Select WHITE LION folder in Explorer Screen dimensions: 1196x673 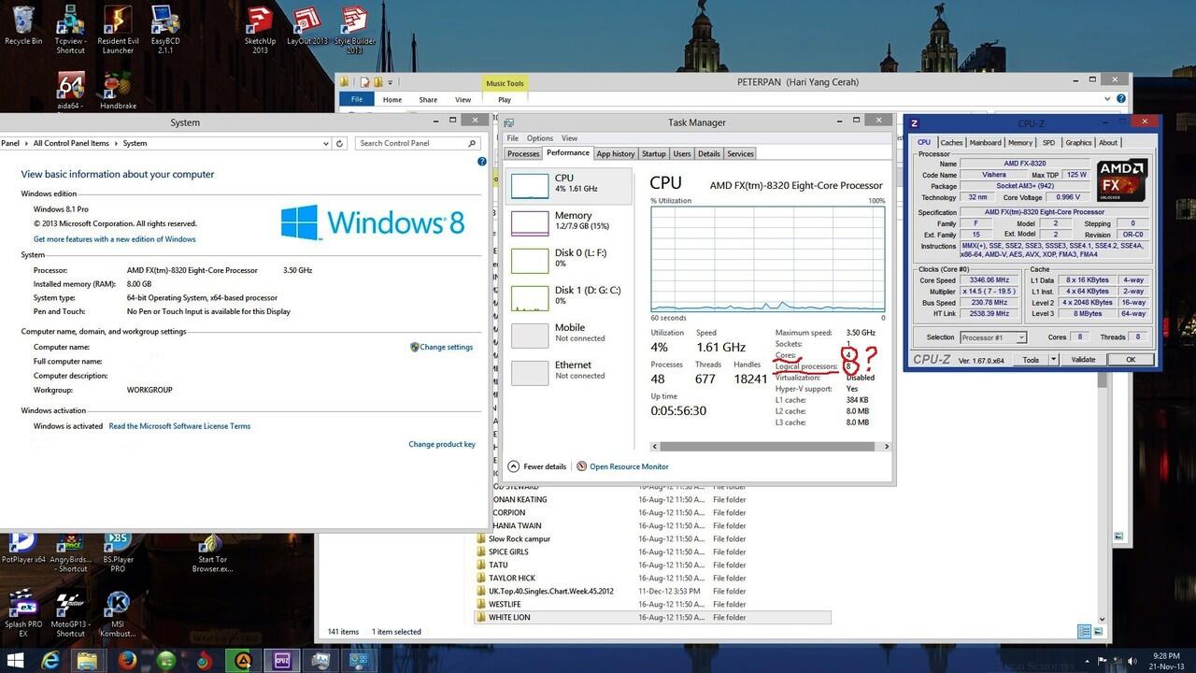tap(652, 617)
